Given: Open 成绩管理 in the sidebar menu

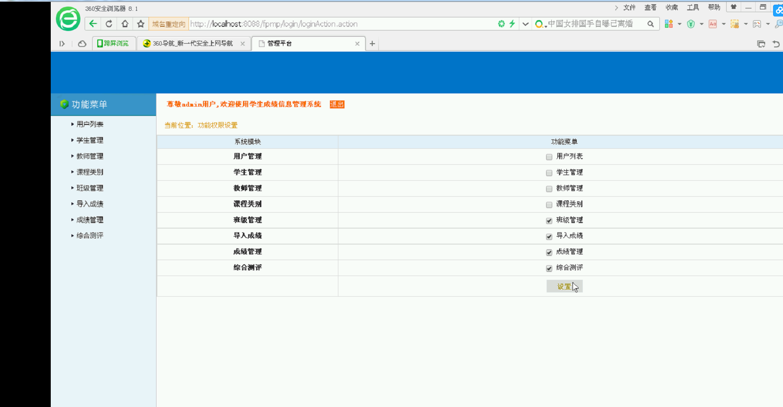Looking at the screenshot, I should click(x=90, y=220).
